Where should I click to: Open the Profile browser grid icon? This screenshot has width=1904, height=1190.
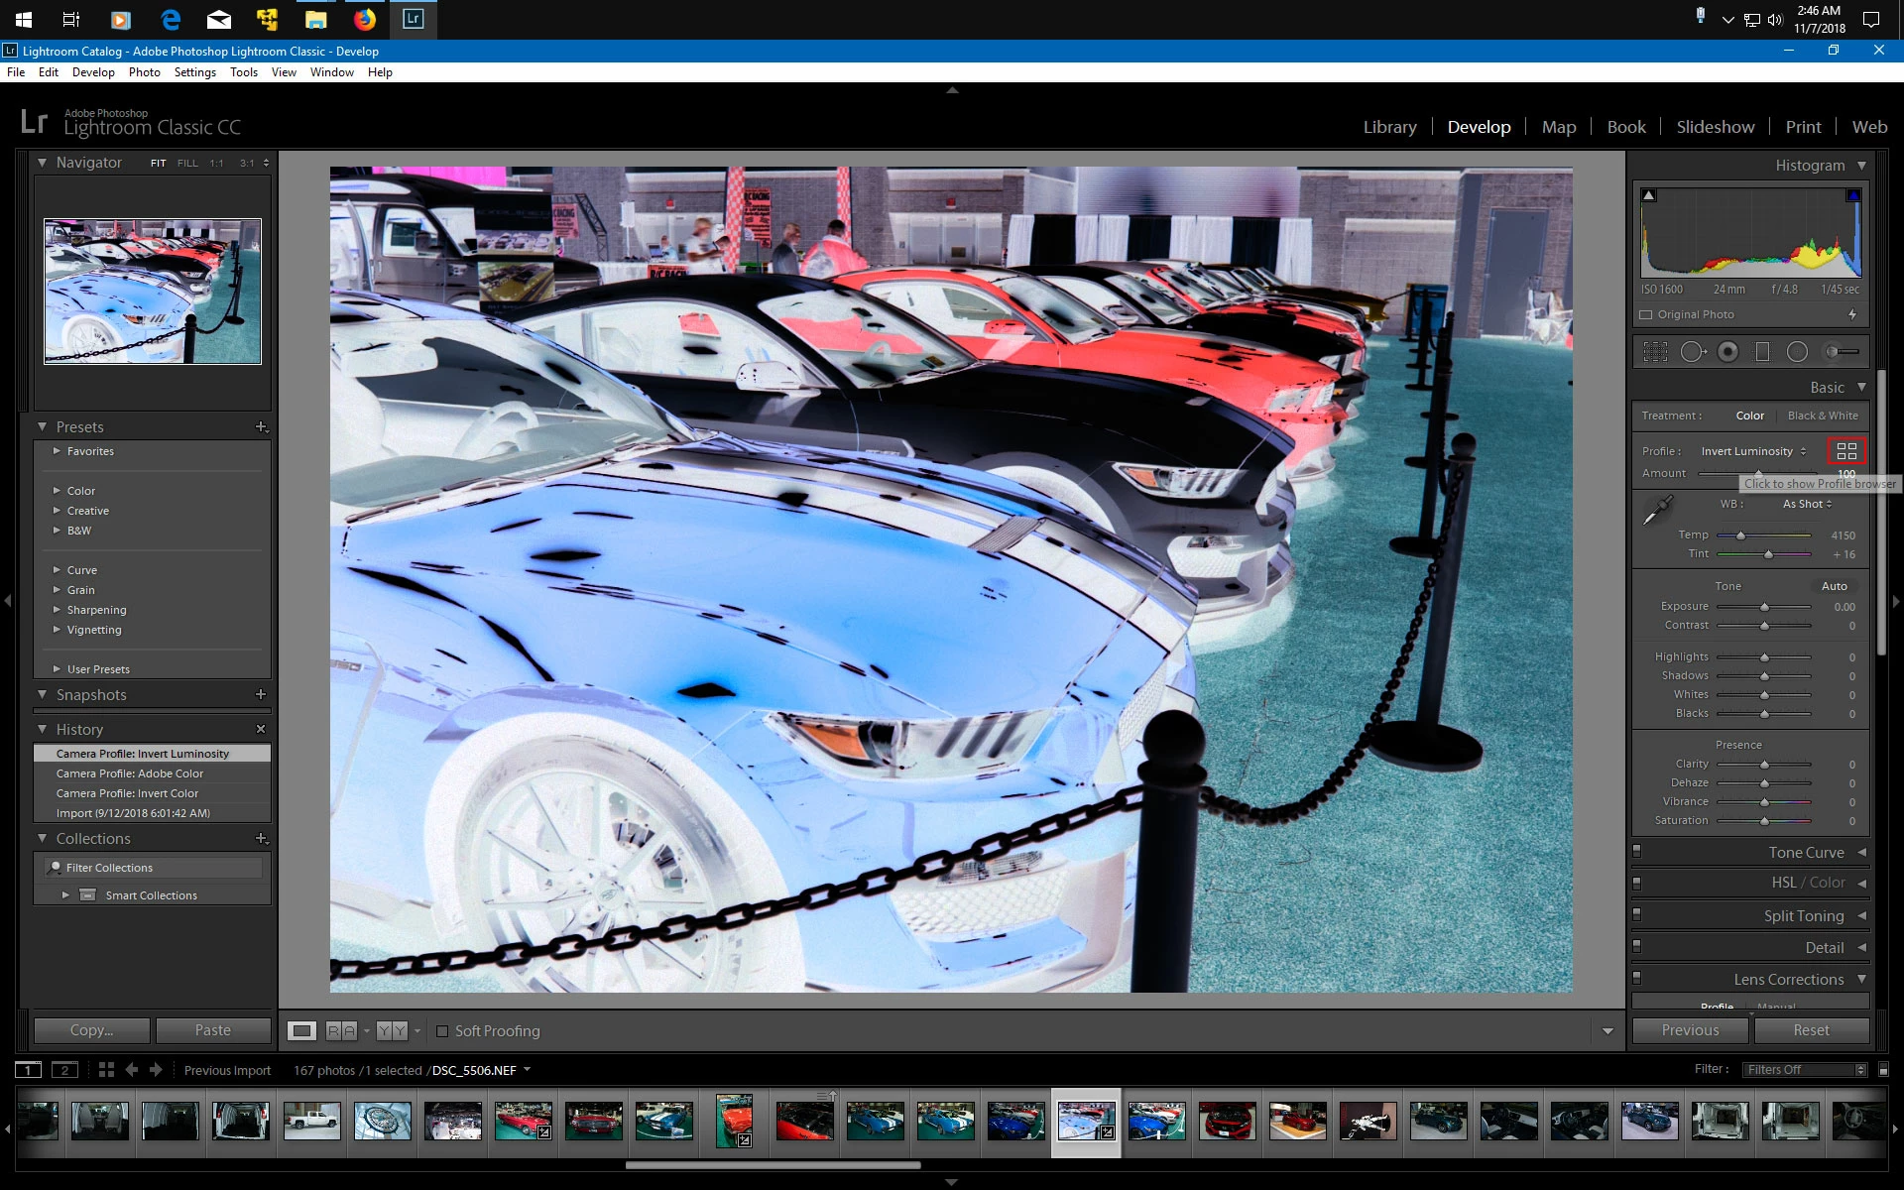pyautogui.click(x=1845, y=450)
